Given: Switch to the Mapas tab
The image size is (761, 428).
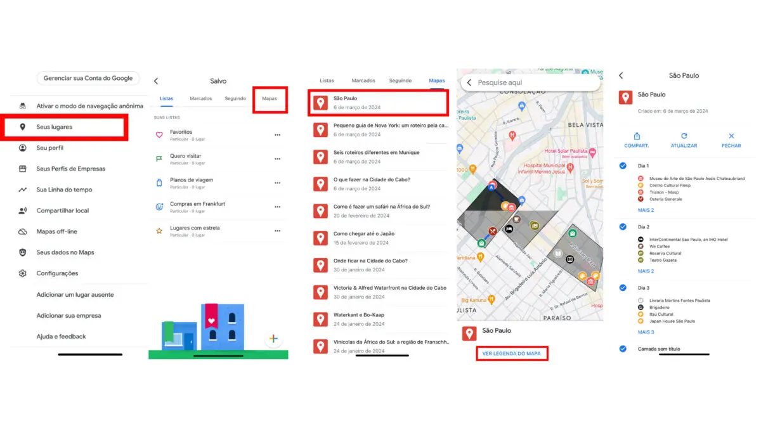Looking at the screenshot, I should pos(270,99).
